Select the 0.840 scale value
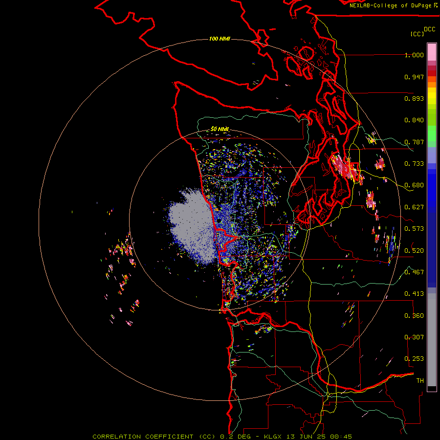Viewport: 440px width, 440px height. pyautogui.click(x=414, y=120)
